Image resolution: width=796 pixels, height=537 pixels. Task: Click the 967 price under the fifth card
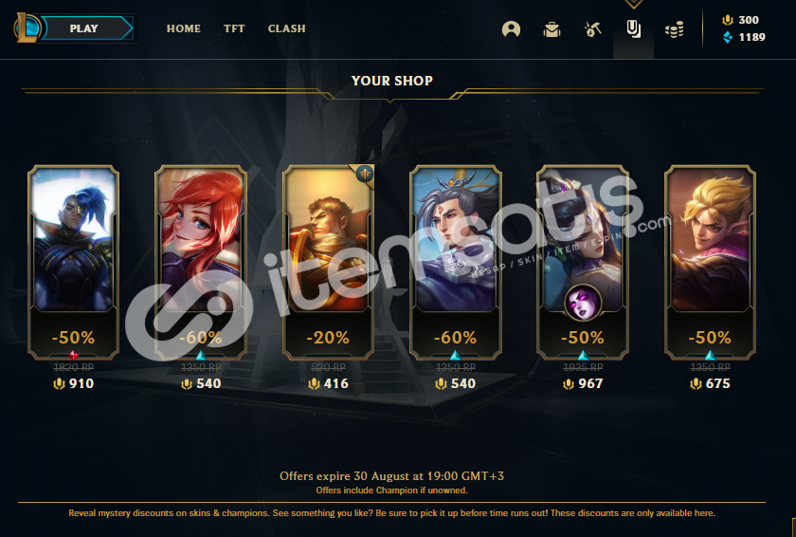coord(583,383)
